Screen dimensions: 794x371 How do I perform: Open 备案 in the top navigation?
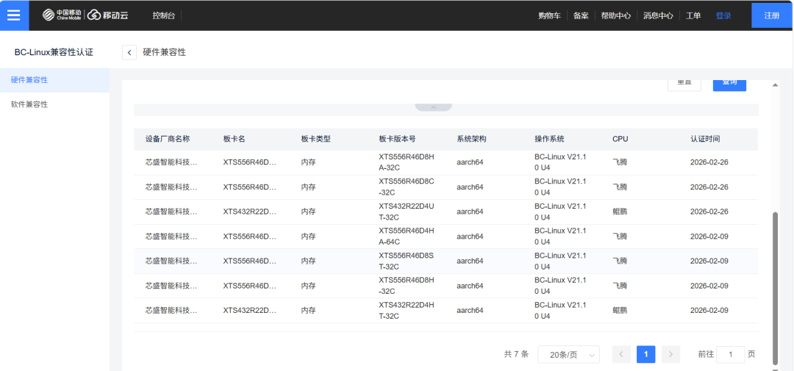581,15
